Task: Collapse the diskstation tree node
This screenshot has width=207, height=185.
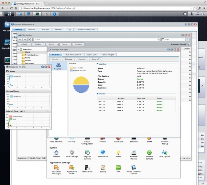Action: [19, 49]
